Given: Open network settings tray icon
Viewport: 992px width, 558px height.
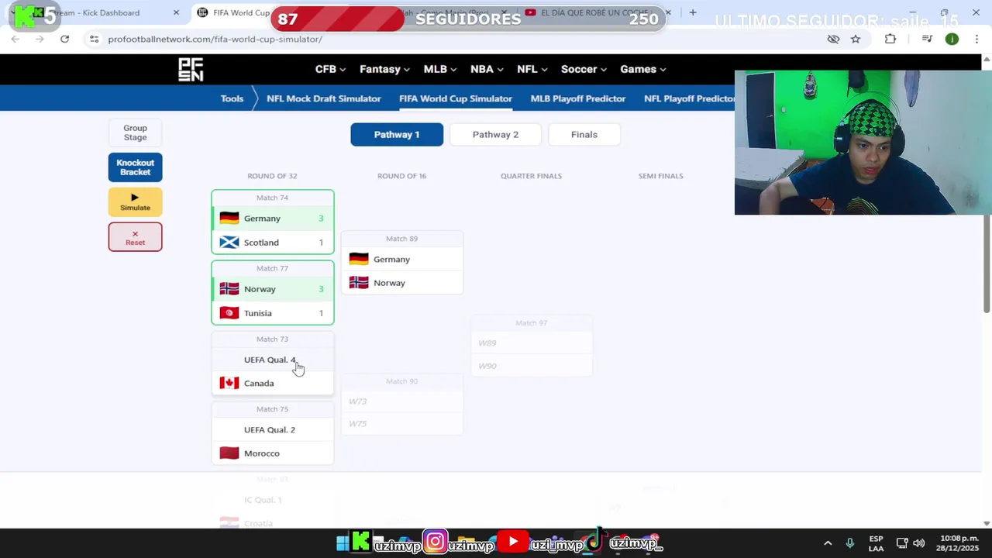Looking at the screenshot, I should [x=902, y=543].
